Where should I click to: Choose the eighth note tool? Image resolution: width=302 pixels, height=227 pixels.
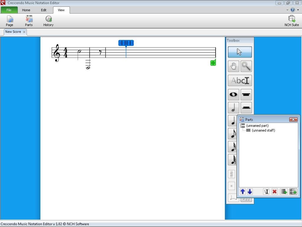point(232,134)
